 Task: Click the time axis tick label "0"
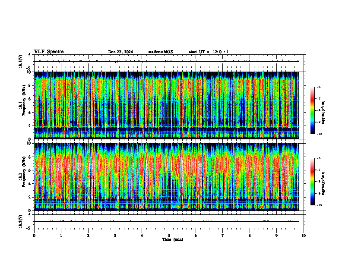click(x=34, y=236)
